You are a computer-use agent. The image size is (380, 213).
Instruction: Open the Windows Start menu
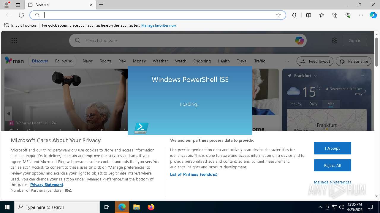click(x=7, y=207)
